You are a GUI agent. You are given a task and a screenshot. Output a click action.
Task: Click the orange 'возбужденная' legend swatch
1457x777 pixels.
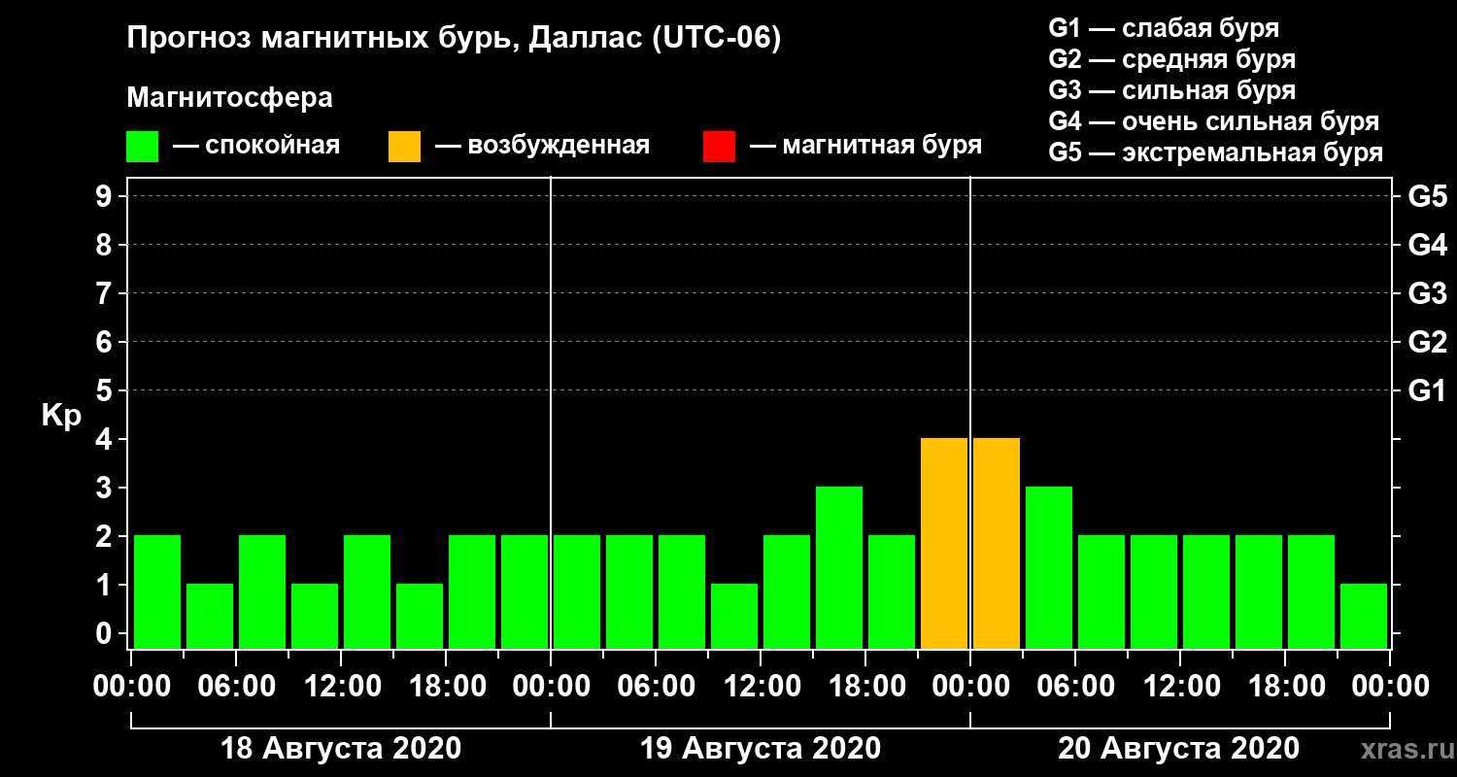[404, 146]
